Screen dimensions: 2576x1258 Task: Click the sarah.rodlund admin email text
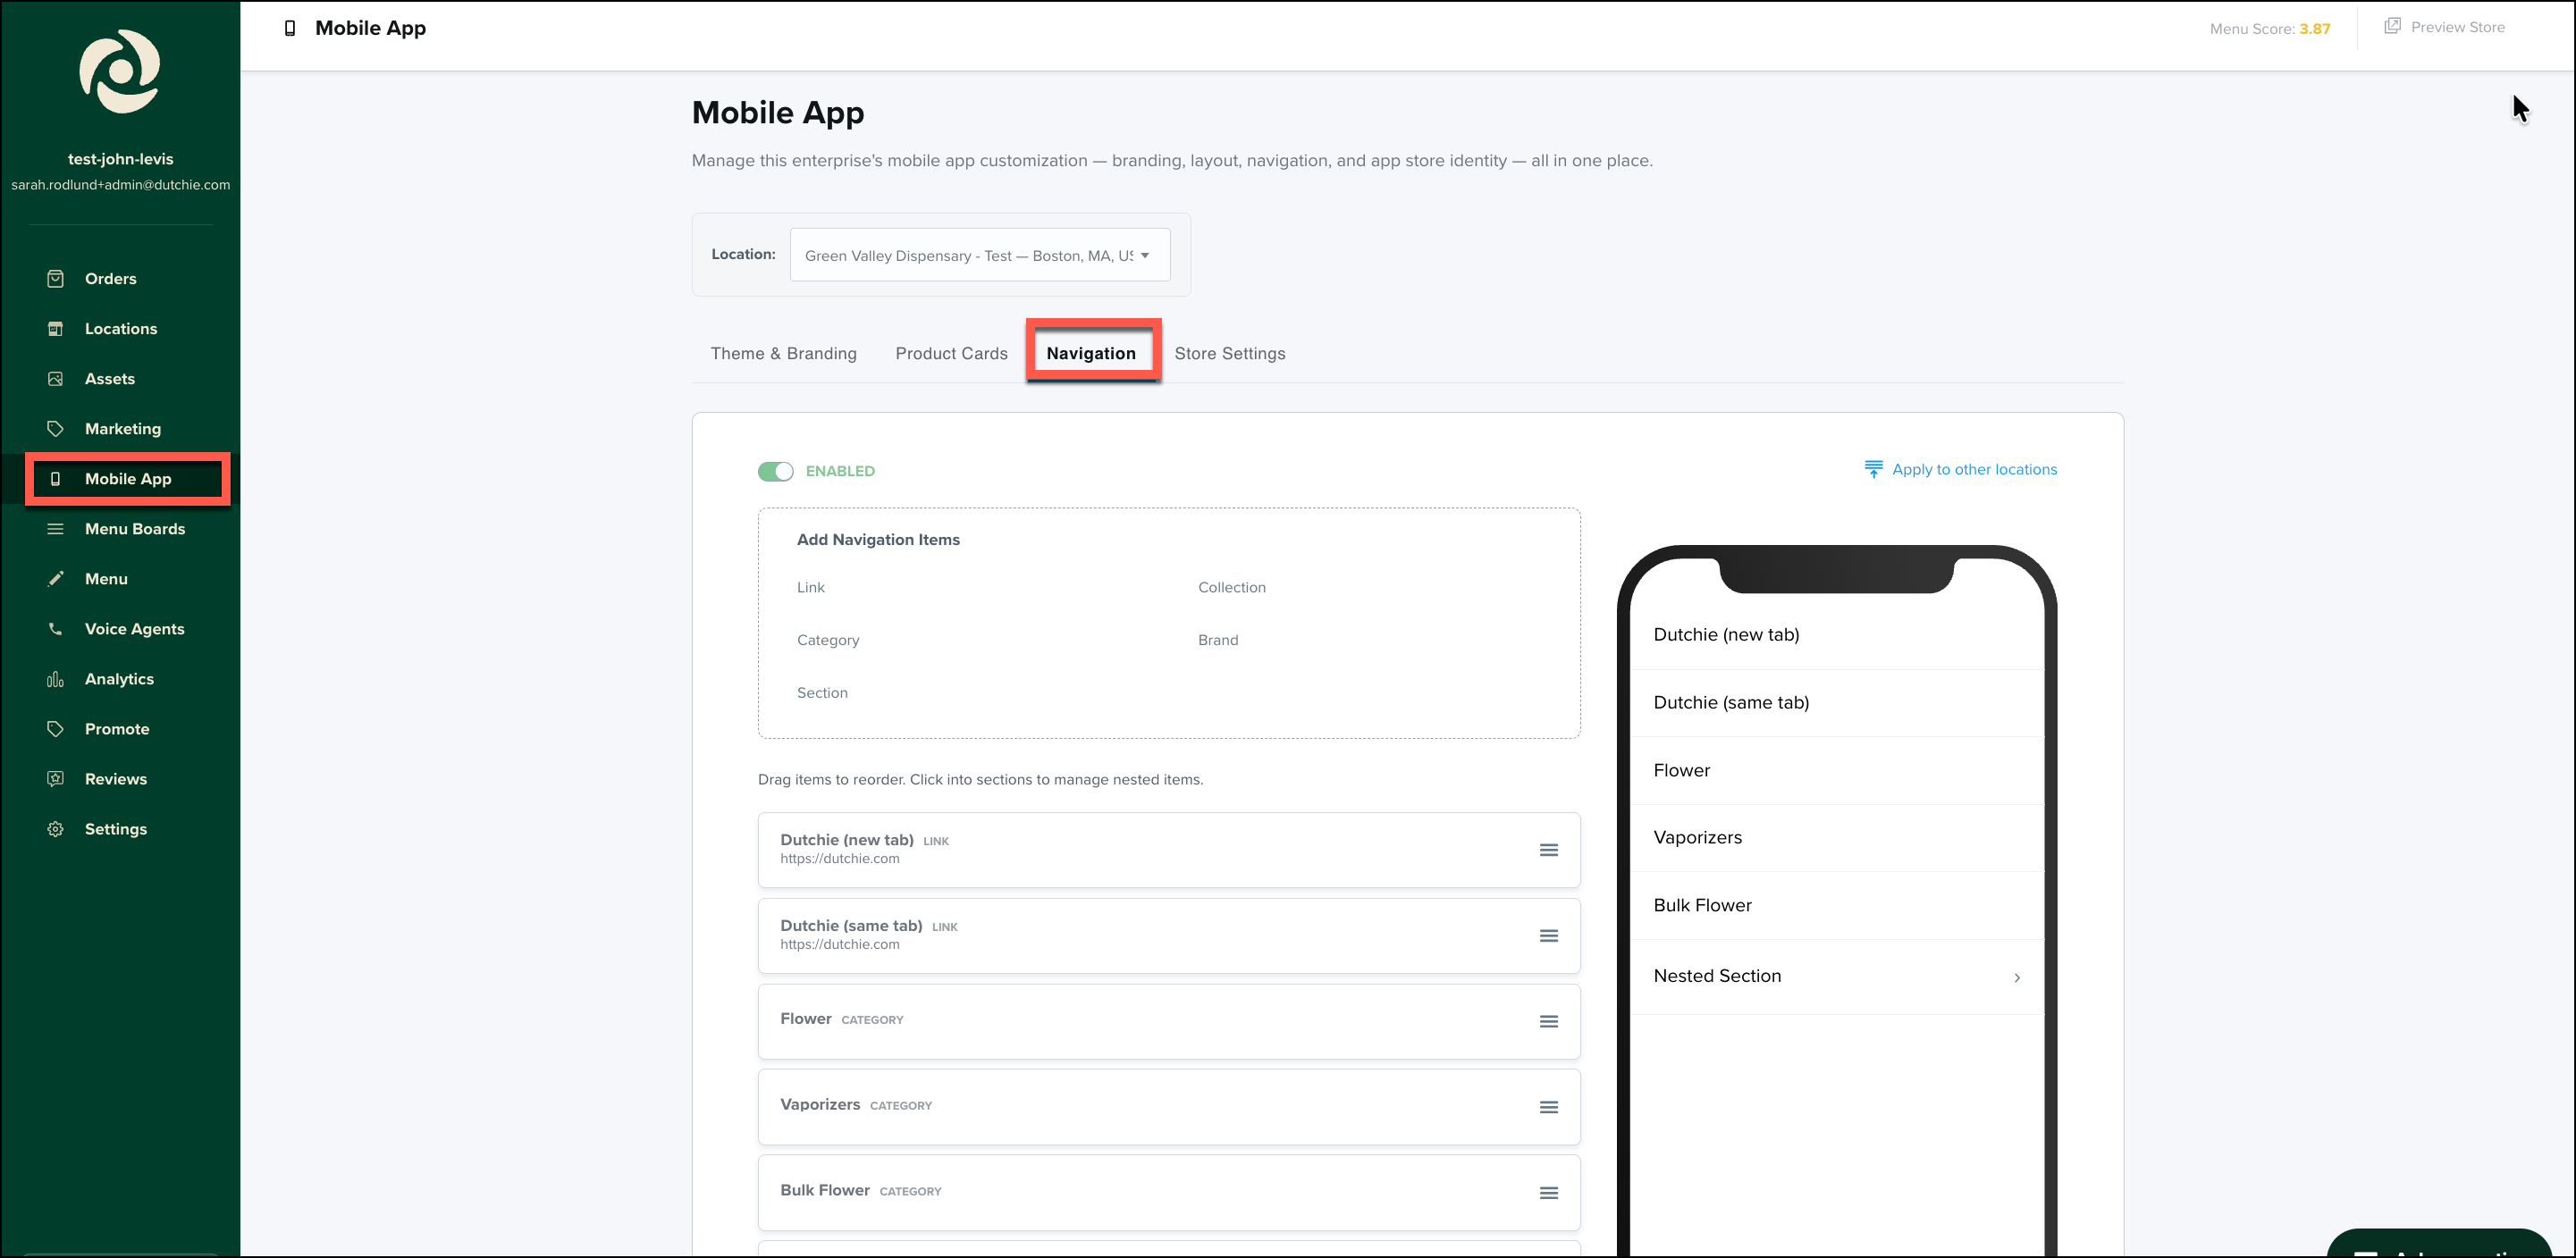click(x=120, y=185)
